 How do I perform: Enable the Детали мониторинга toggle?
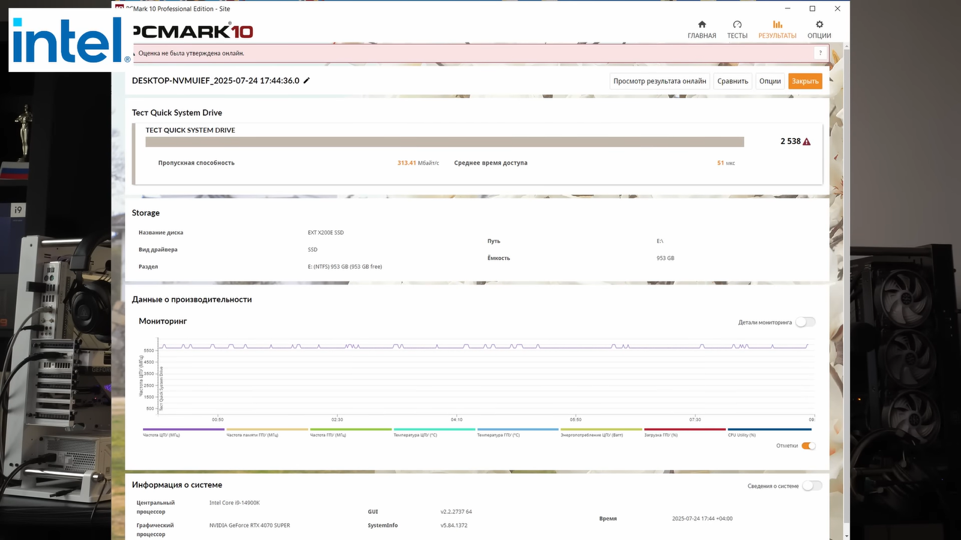(805, 322)
